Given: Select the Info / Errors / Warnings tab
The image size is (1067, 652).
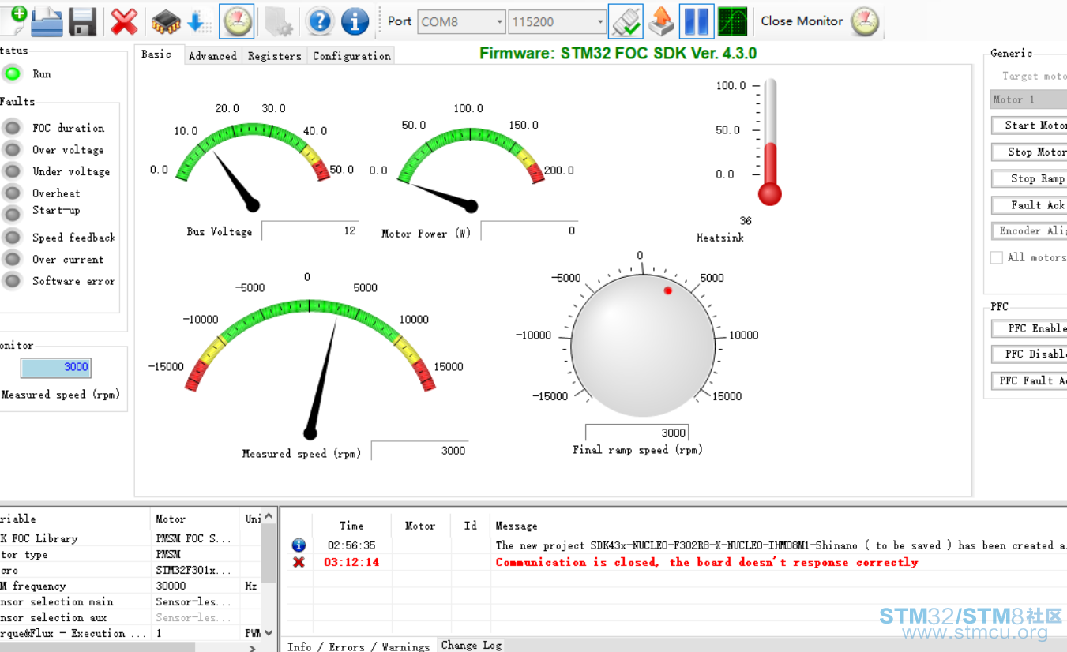Looking at the screenshot, I should click(359, 646).
